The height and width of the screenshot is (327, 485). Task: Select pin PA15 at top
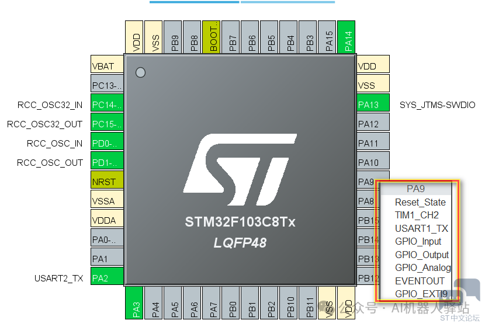pyautogui.click(x=327, y=37)
